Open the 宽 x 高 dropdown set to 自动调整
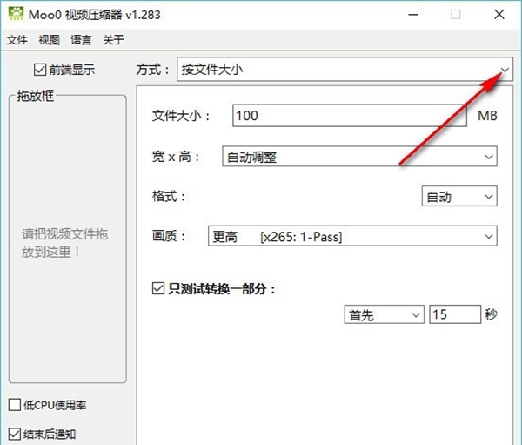 [x=359, y=157]
